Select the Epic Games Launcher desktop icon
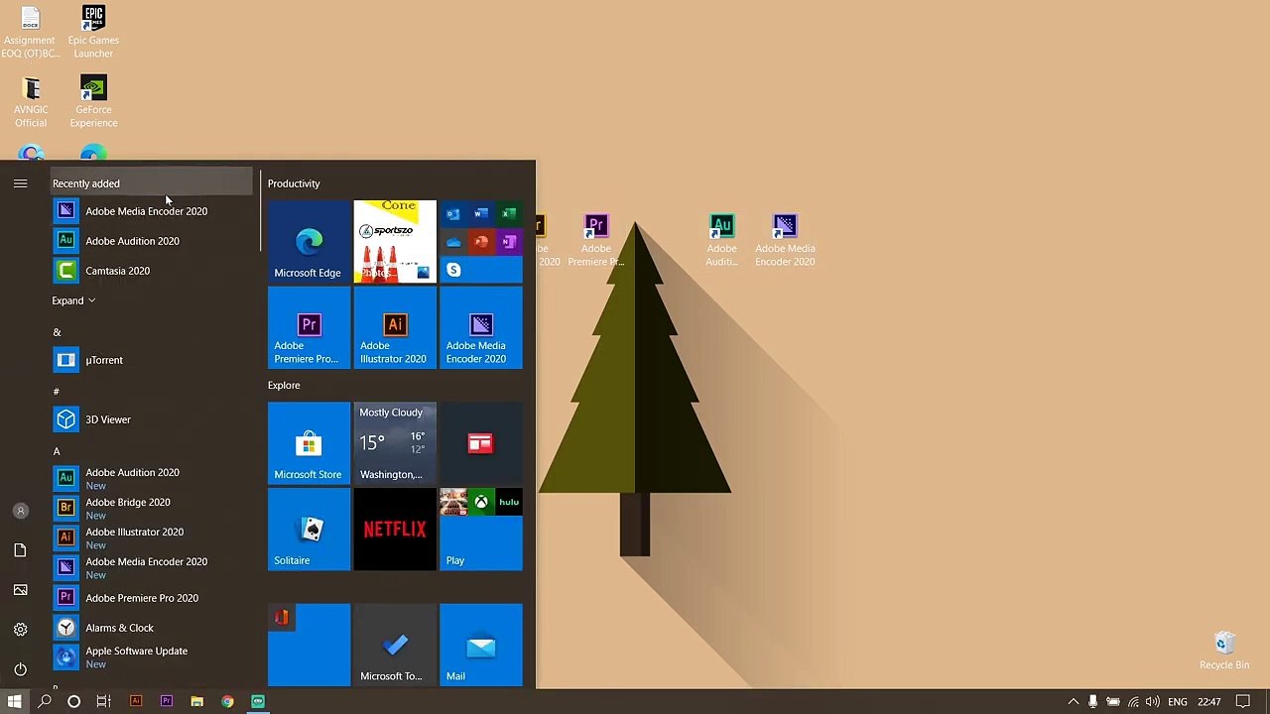Image resolution: width=1270 pixels, height=714 pixels. click(x=93, y=32)
